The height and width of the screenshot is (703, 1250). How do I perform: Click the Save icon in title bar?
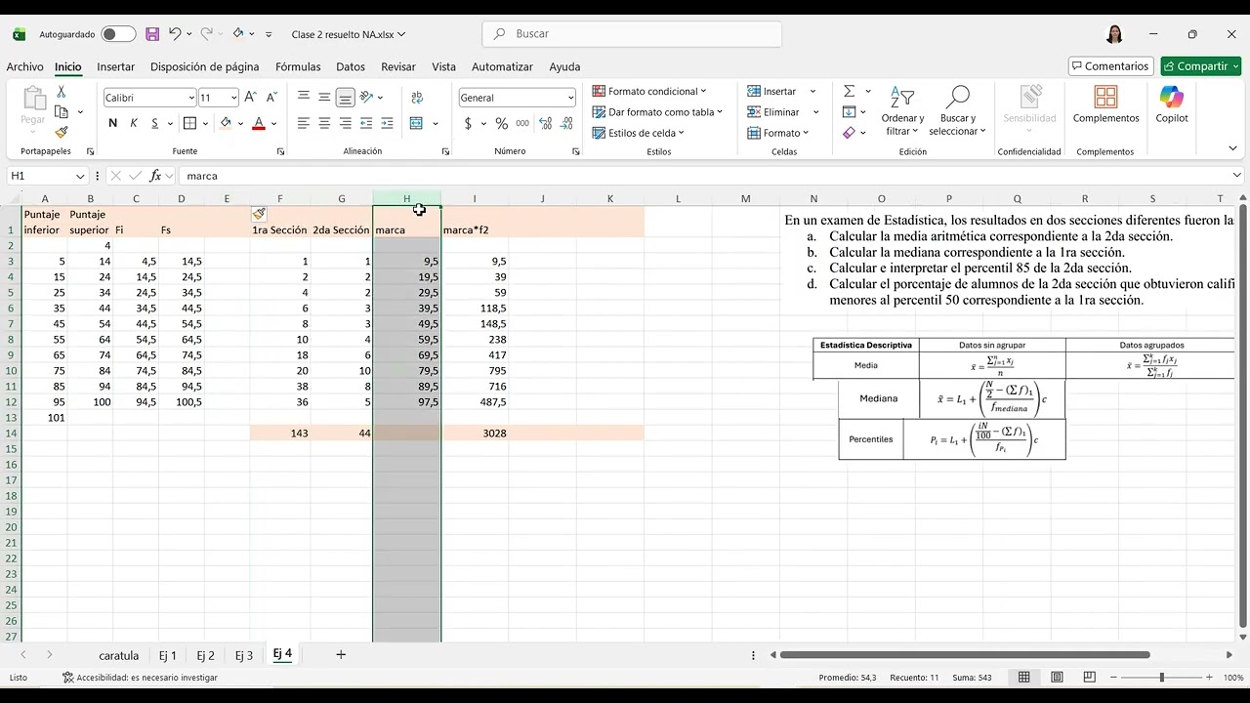[152, 34]
